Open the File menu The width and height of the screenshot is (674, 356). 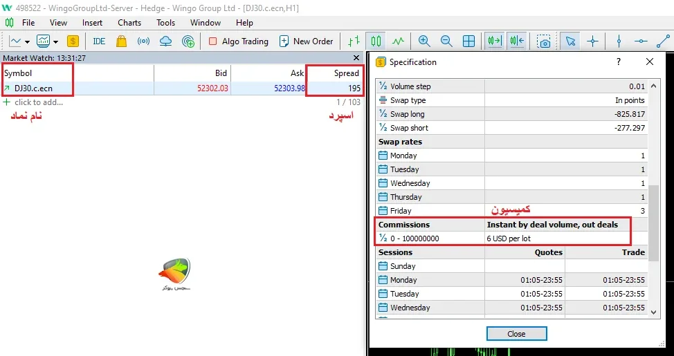coord(28,23)
